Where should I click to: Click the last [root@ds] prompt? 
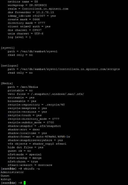coord(11,183)
